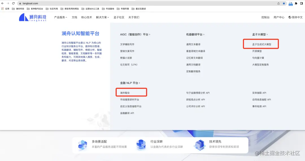
Task: Open the 运营&办公工具 bookmark folder
Action: (x=90, y=9)
